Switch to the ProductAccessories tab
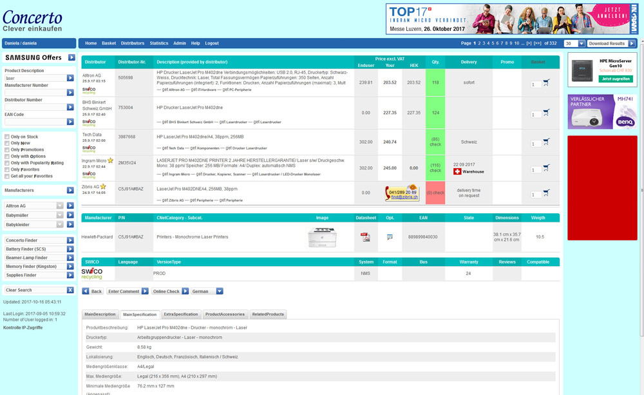The image size is (644, 395). 225,314
